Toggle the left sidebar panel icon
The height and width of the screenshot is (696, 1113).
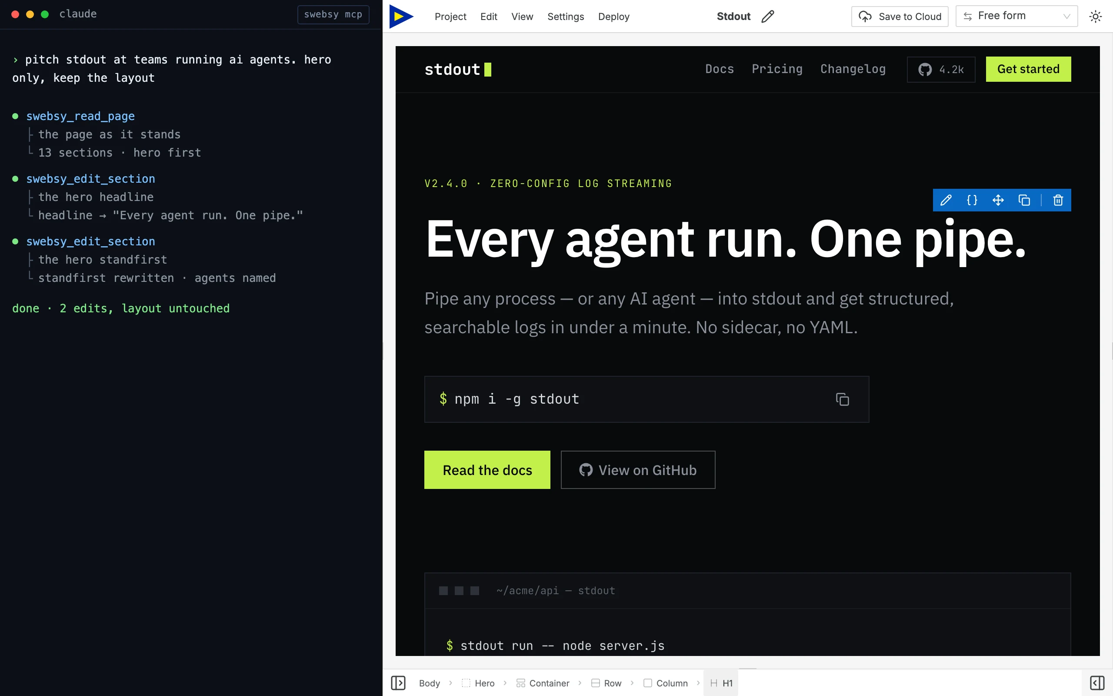click(398, 683)
